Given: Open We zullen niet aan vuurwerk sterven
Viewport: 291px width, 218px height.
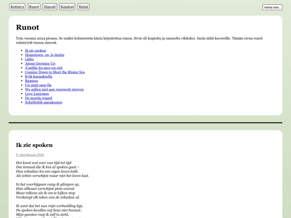Looking at the screenshot, I should click(x=54, y=89).
